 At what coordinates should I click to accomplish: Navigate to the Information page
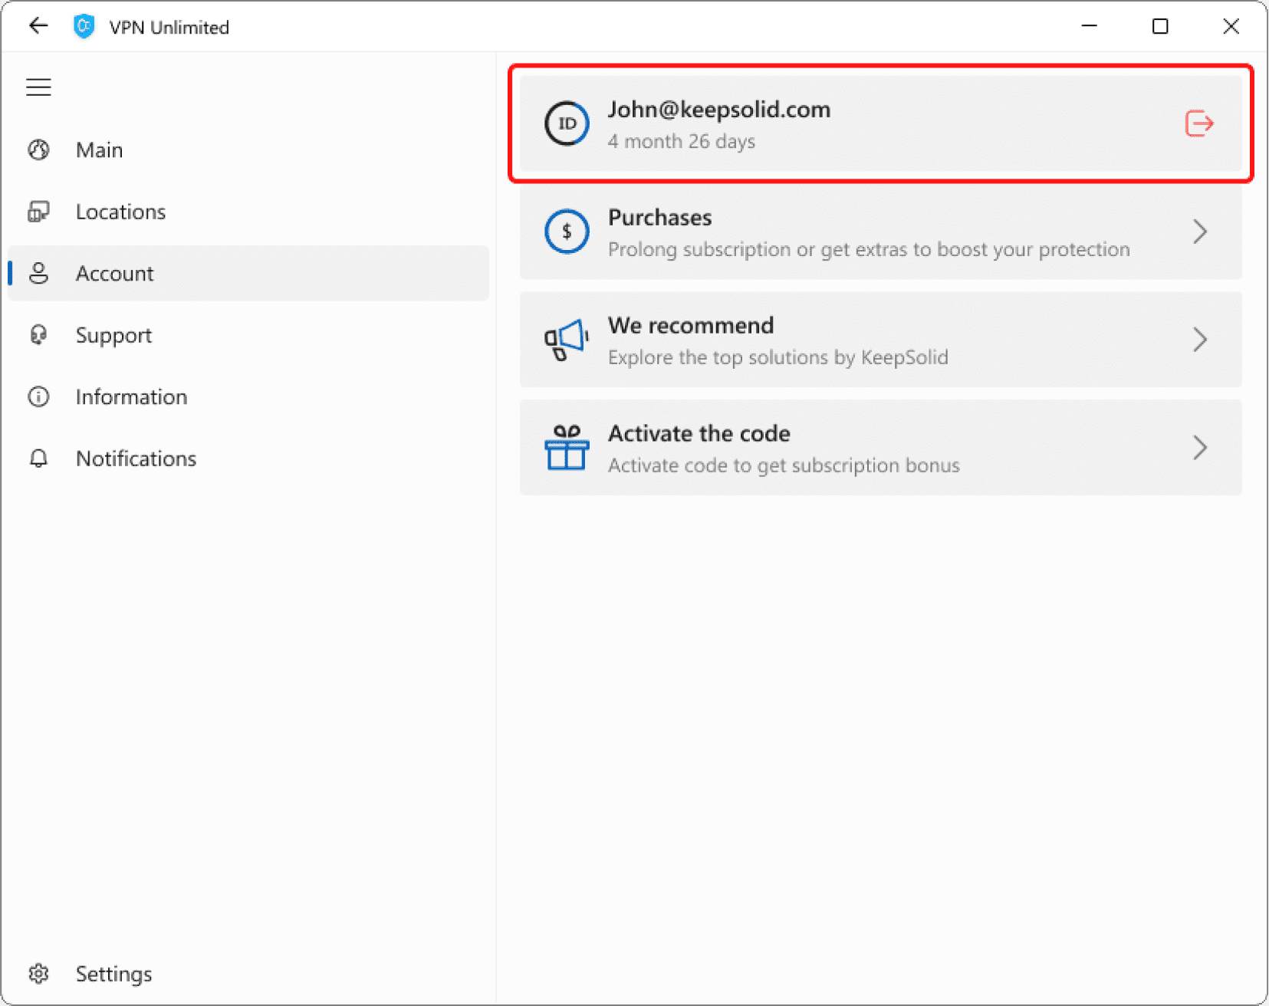tap(131, 397)
